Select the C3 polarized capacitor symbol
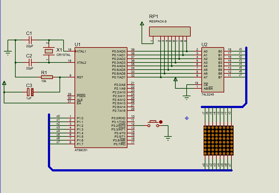The width and height of the screenshot is (279, 193). pyautogui.click(x=30, y=92)
